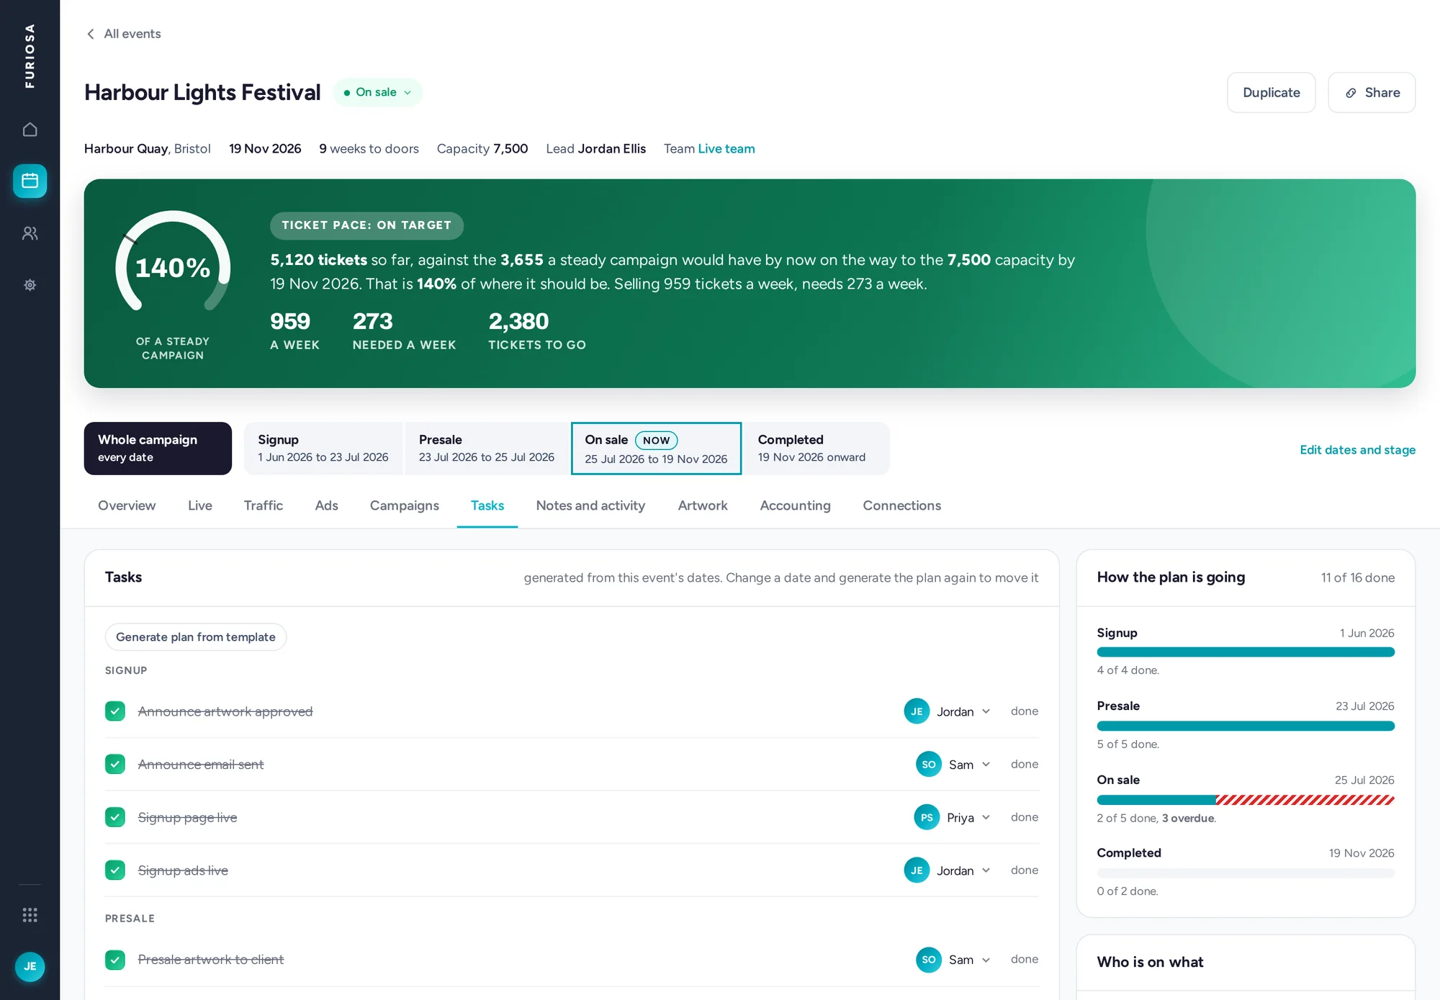
Task: Click PS avatar on Signup page live row
Action: [927, 817]
